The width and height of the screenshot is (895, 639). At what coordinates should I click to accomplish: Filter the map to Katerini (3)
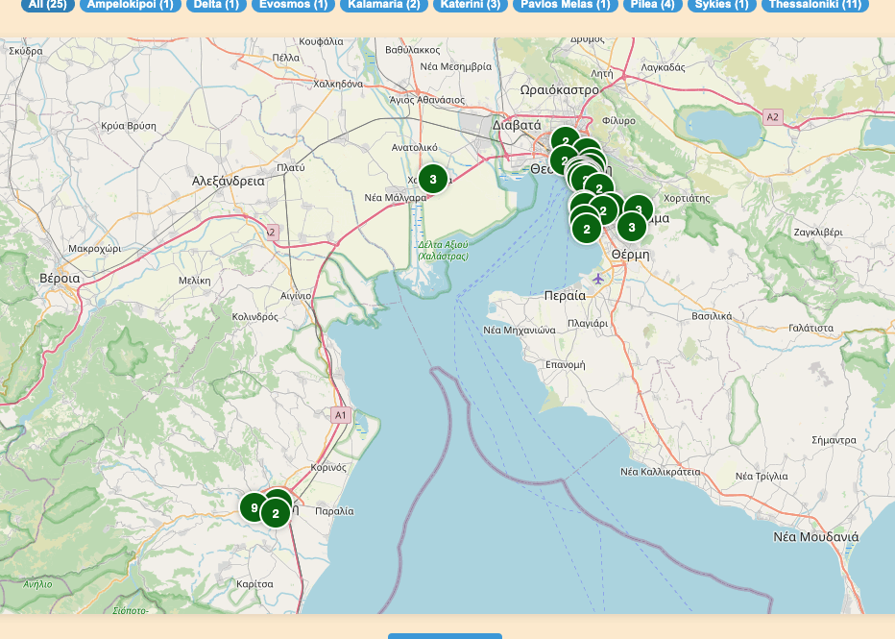[x=471, y=5]
